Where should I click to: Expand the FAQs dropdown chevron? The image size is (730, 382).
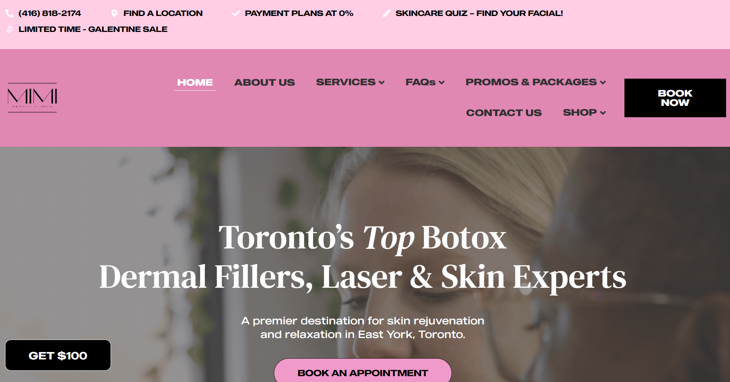click(x=442, y=83)
